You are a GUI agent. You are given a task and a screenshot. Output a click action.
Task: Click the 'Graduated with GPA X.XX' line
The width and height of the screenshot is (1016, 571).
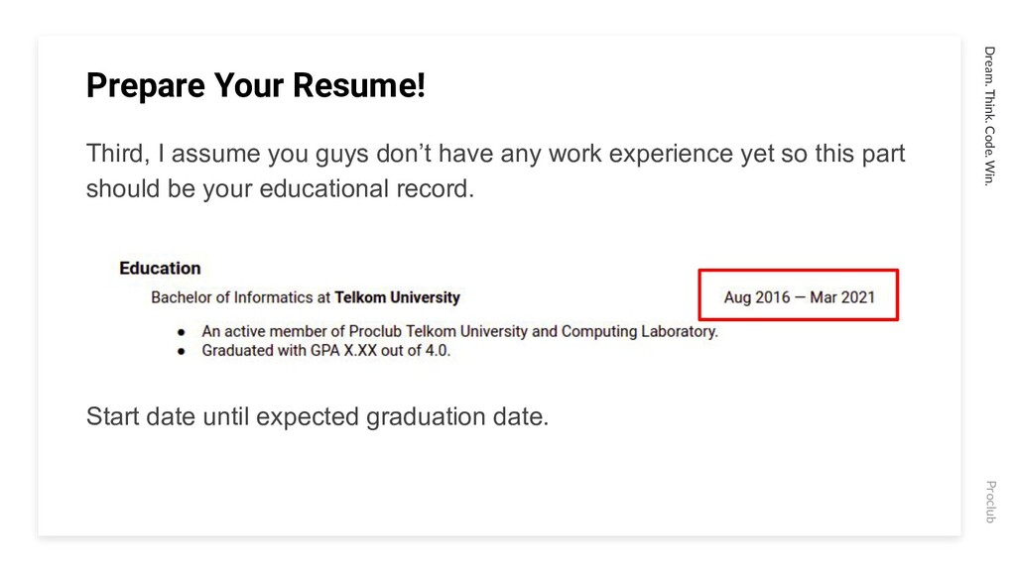[x=325, y=350]
